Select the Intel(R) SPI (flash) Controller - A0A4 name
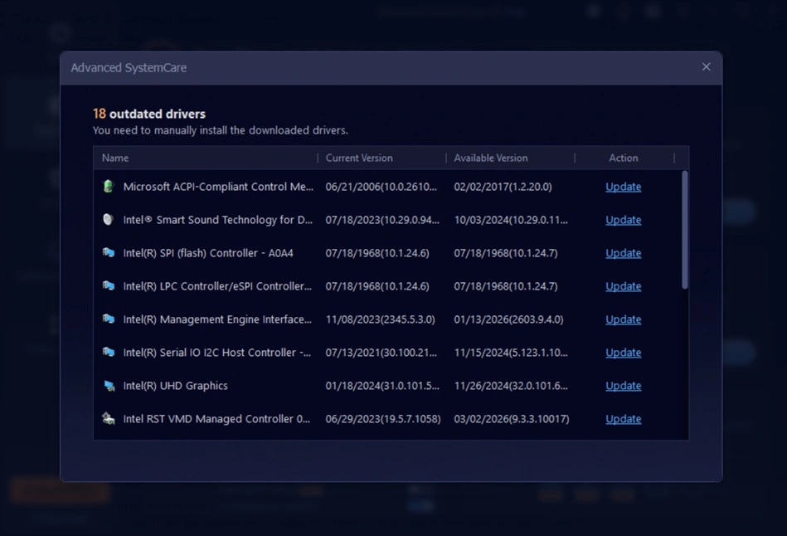The height and width of the screenshot is (536, 787). (x=208, y=253)
